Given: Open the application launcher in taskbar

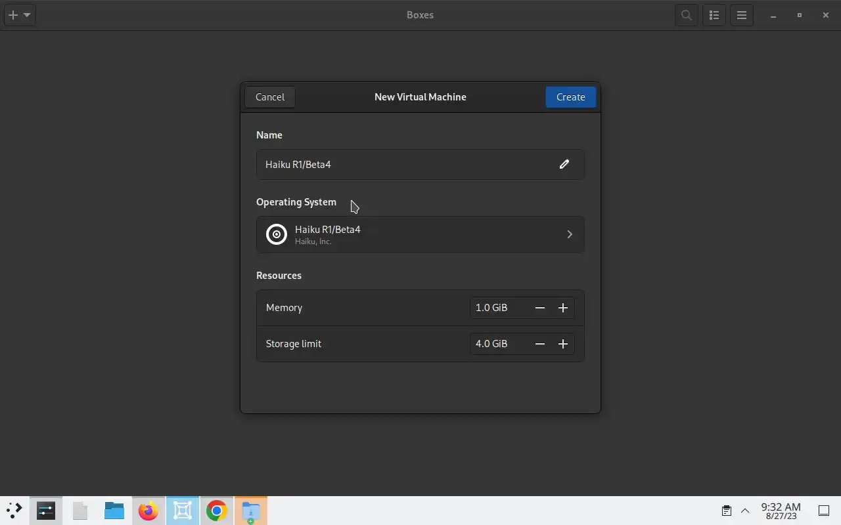Looking at the screenshot, I should tap(14, 511).
